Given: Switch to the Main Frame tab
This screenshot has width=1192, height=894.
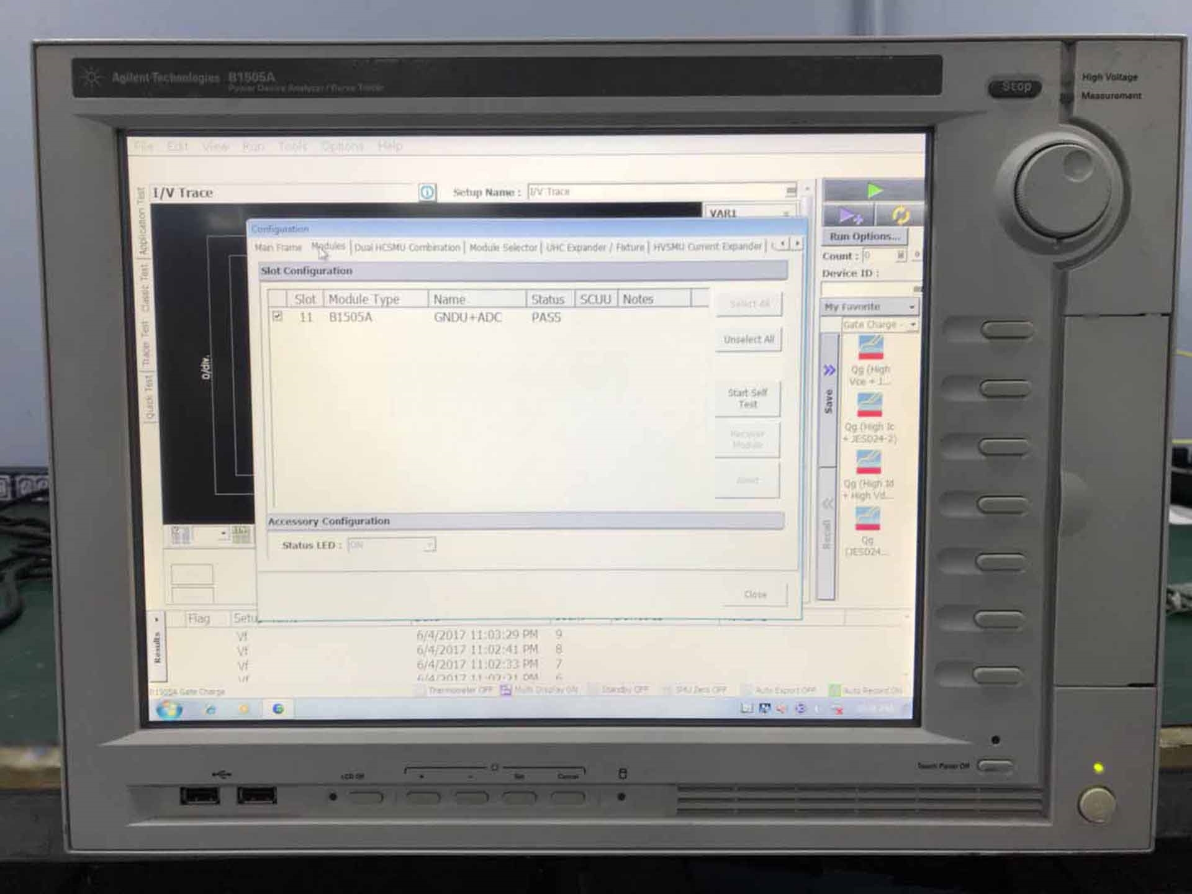Looking at the screenshot, I should pos(278,247).
